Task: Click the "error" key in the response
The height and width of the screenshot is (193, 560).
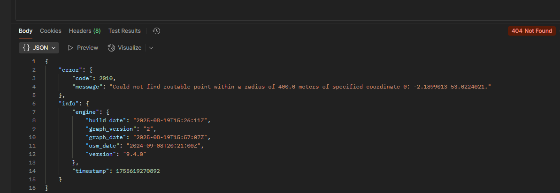Action: click(x=69, y=70)
